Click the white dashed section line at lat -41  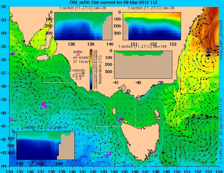(x=107, y=126)
